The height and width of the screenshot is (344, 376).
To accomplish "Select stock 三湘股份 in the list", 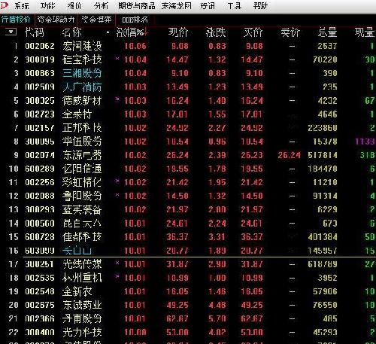I will pyautogui.click(x=82, y=73).
